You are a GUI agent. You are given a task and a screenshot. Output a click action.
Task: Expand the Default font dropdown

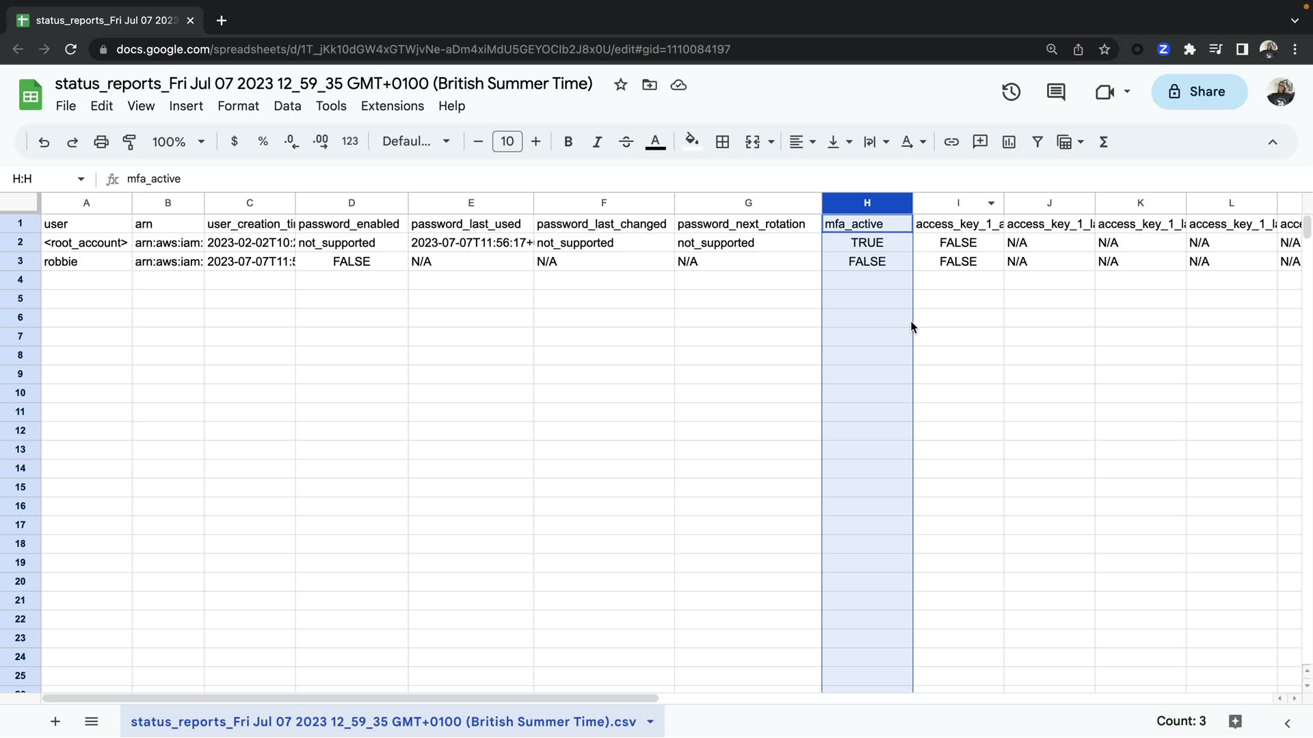click(416, 141)
